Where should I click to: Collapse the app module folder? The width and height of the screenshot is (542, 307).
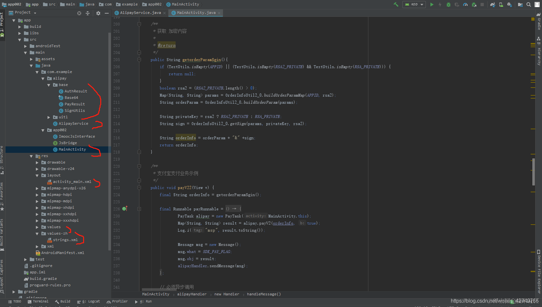pos(14,20)
